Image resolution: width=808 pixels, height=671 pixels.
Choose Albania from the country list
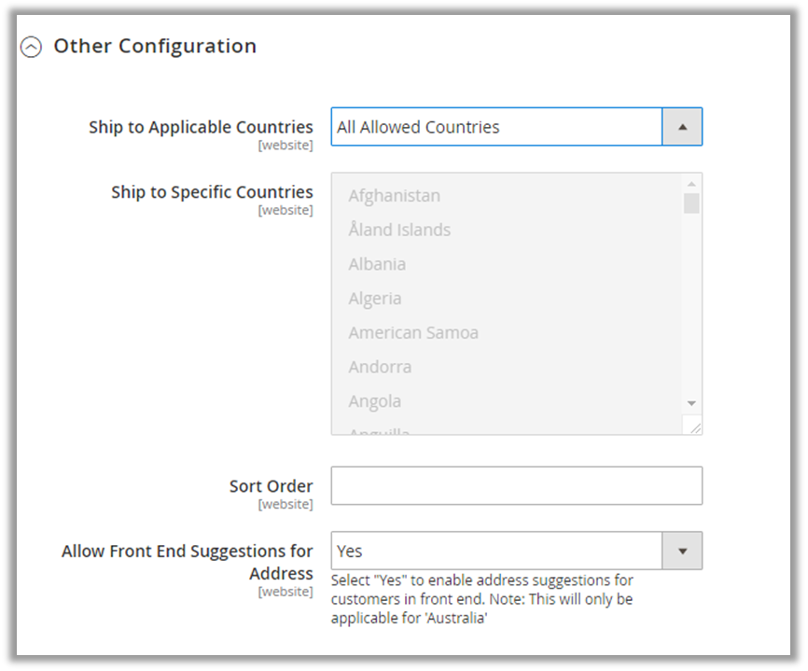[377, 264]
